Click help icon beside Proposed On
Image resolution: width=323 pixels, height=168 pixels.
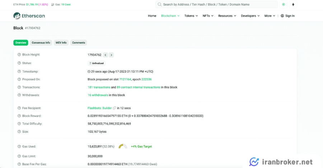tap(19, 80)
